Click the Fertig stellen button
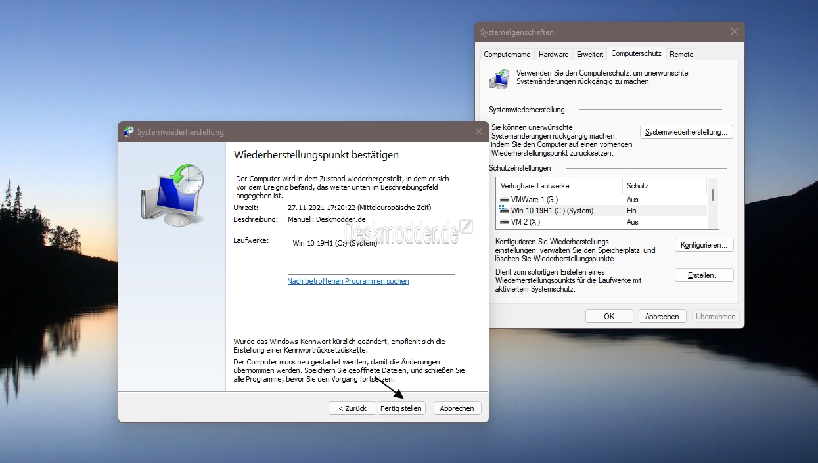Viewport: 818px width, 463px height. (401, 408)
